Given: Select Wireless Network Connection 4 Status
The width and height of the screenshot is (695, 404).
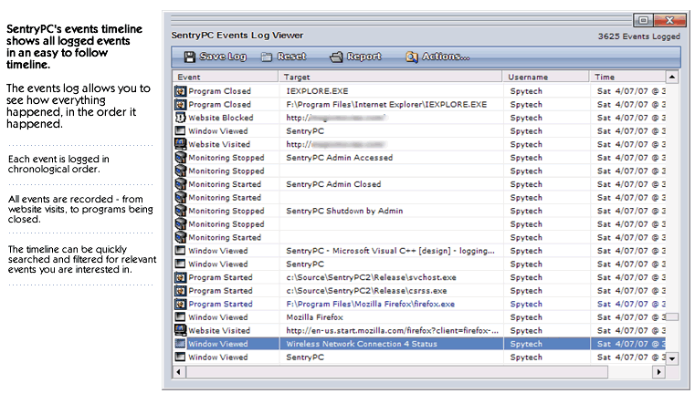Looking at the screenshot, I should [362, 344].
